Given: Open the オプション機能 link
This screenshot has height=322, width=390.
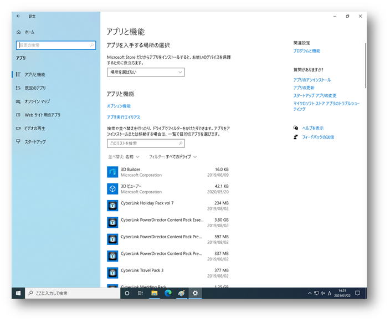Looking at the screenshot, I should coord(119,106).
